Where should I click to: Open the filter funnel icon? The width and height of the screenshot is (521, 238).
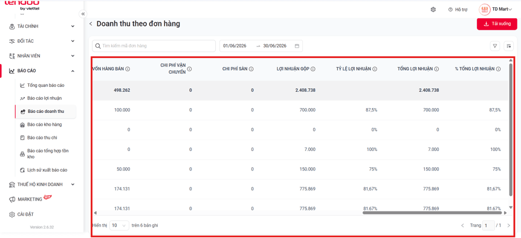[x=495, y=46]
